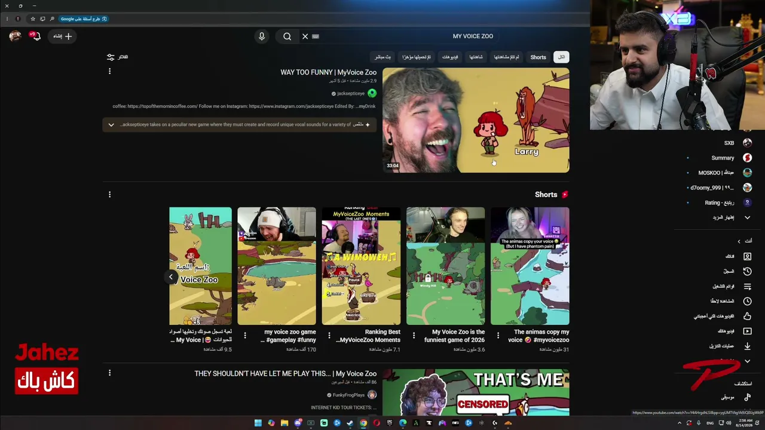Open options for "funniest game of 2026" short

[414, 336]
